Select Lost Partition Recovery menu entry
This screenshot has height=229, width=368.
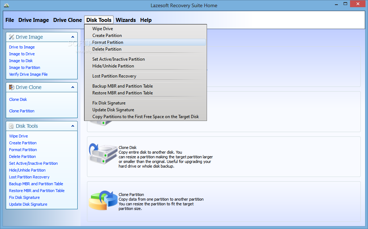146,76
